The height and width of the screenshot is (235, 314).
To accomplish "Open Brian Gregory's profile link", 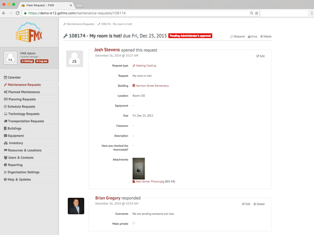I will (x=108, y=198).
